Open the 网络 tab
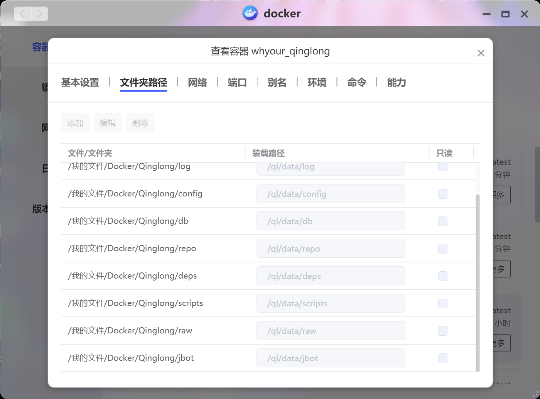The width and height of the screenshot is (540, 399). click(197, 83)
